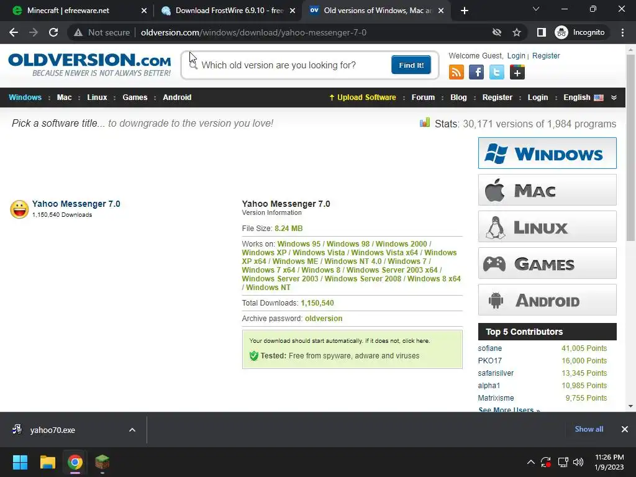Viewport: 636px width, 477px height.
Task: Select Linux in the navigation bar
Action: point(97,98)
